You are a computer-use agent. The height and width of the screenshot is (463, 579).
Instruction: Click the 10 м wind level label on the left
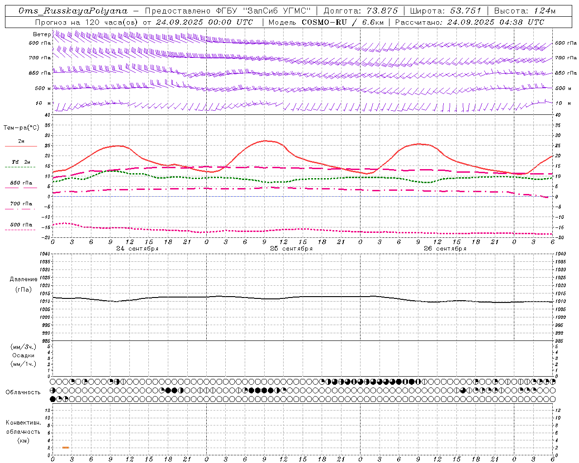click(43, 103)
